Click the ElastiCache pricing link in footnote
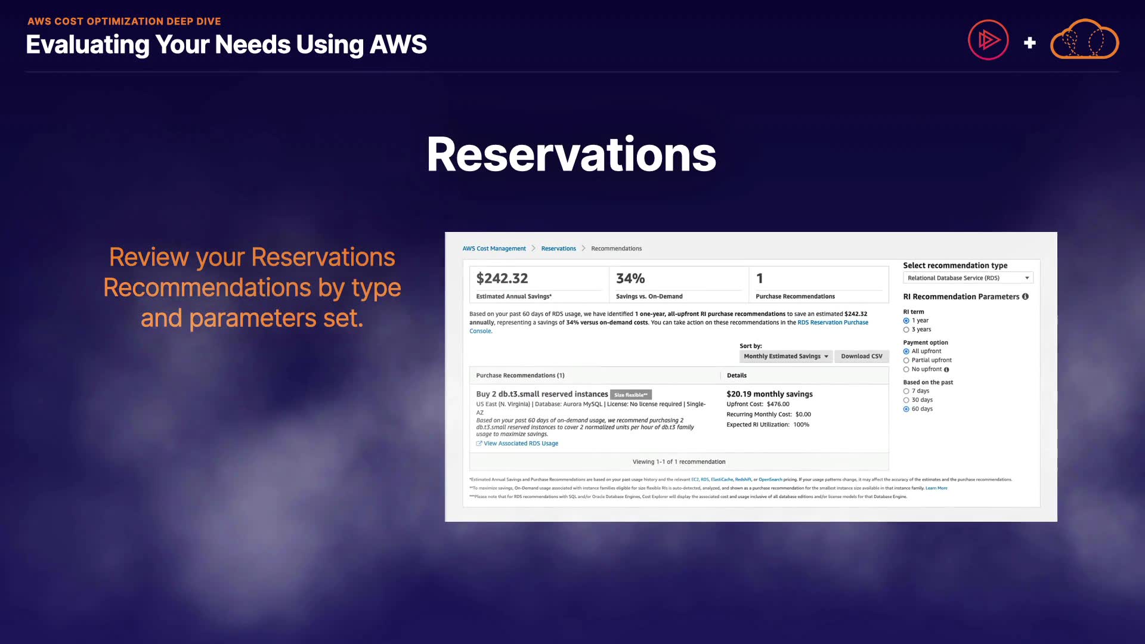Viewport: 1145px width, 644px height. click(722, 479)
